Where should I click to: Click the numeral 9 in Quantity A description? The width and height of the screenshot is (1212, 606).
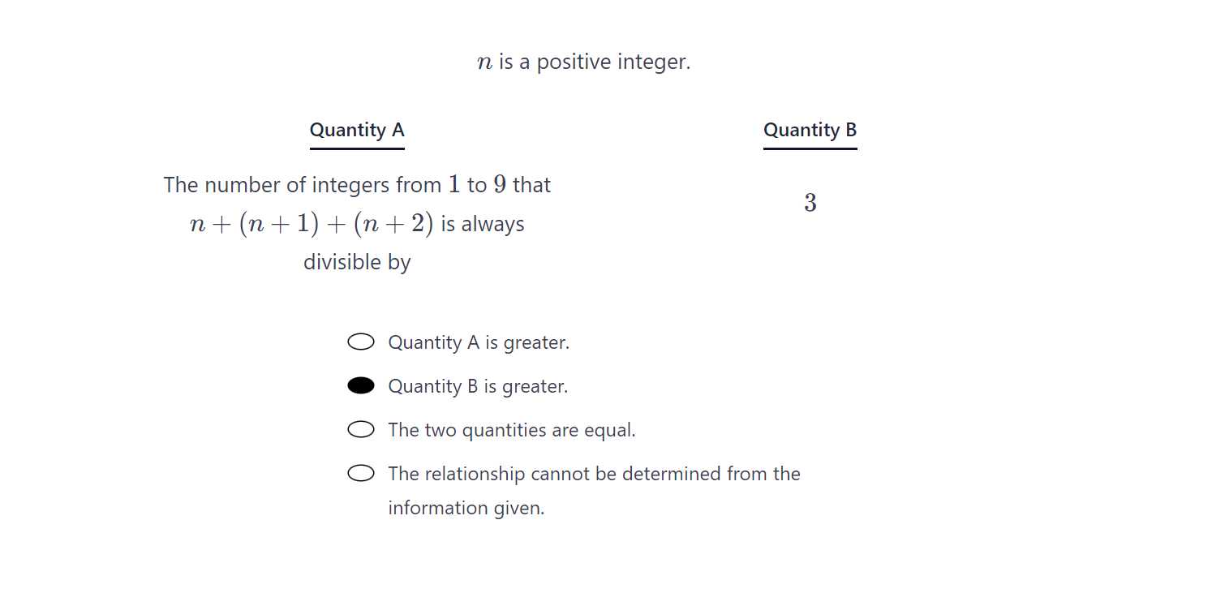(500, 185)
